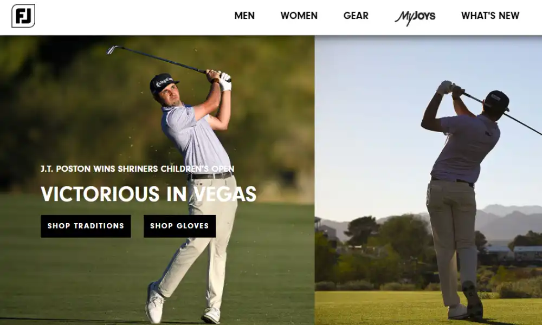This screenshot has width=542, height=325.
Task: Click the left golfer's navy cap
Action: (x=163, y=83)
